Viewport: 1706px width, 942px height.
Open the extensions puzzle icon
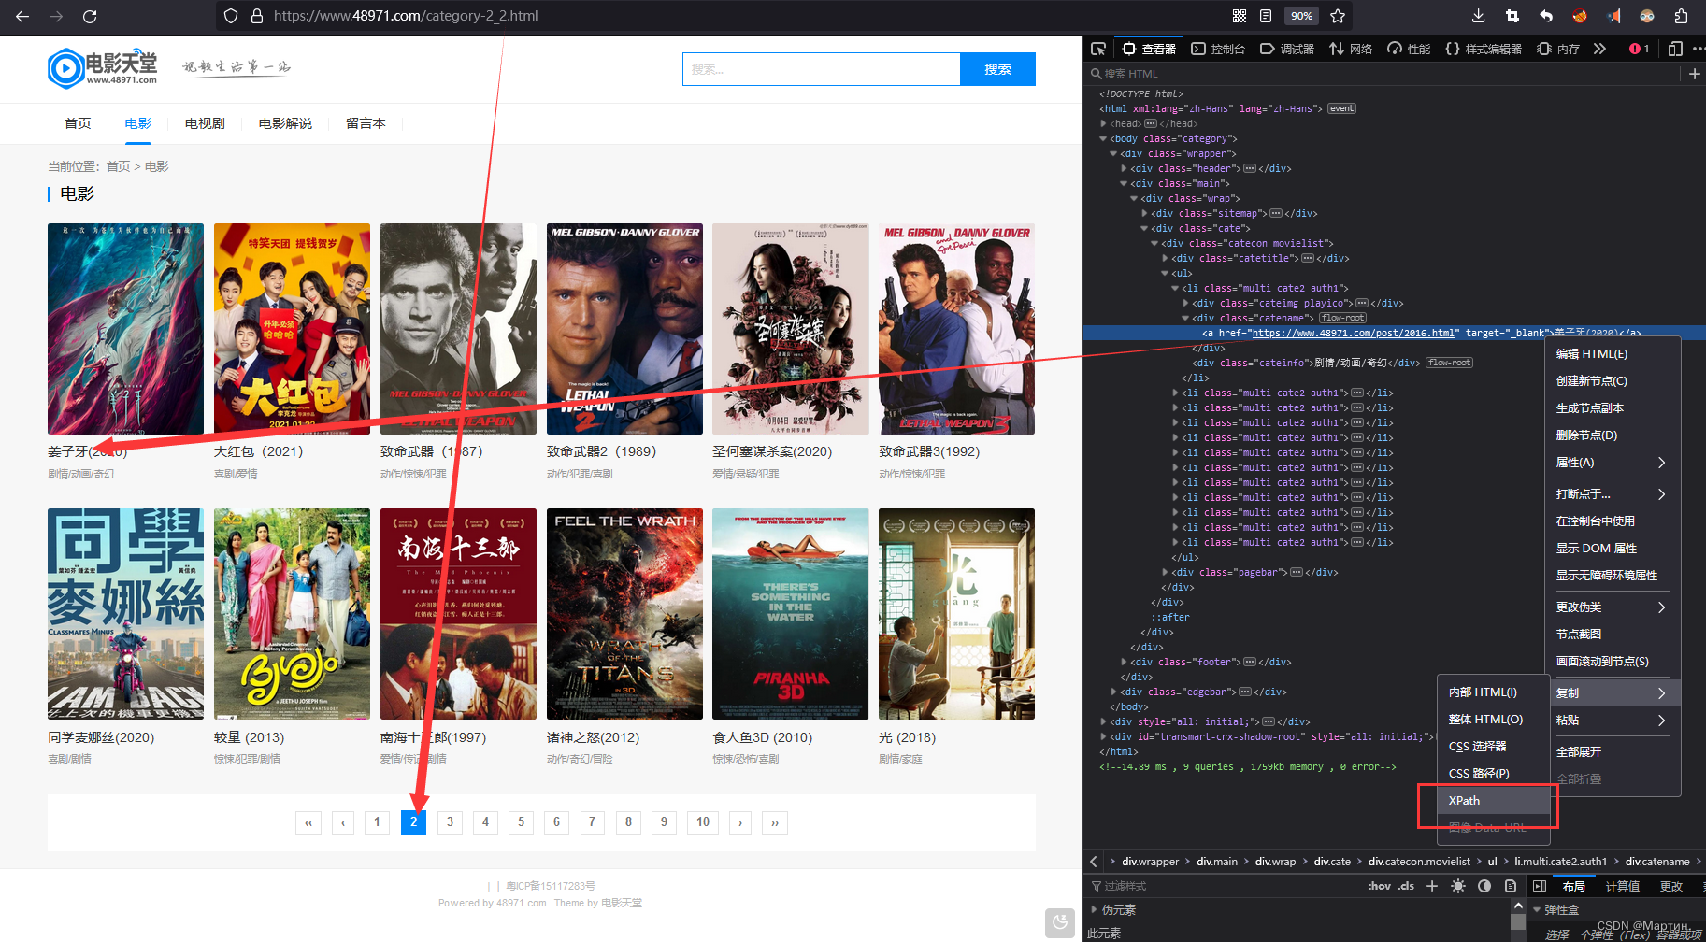tap(1681, 16)
